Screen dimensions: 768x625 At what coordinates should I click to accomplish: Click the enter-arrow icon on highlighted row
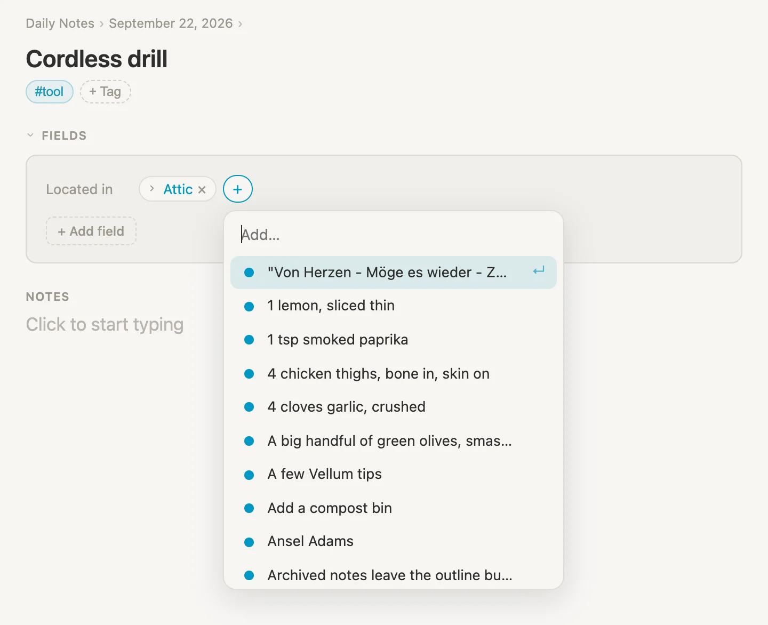(539, 271)
